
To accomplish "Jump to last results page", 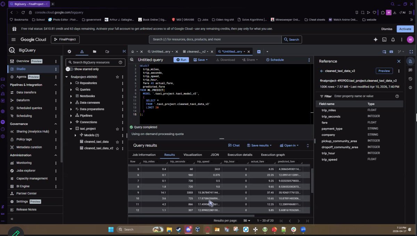I will pos(307,221).
